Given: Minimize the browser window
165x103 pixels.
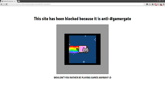Looking at the screenshot, I should pyautogui.click(x=158, y=1).
